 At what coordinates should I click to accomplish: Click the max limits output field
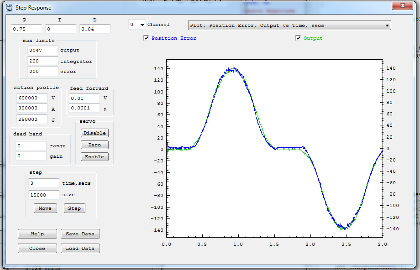(x=42, y=51)
